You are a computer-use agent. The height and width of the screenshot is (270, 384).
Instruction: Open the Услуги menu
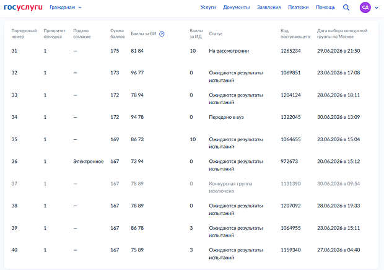point(208,7)
